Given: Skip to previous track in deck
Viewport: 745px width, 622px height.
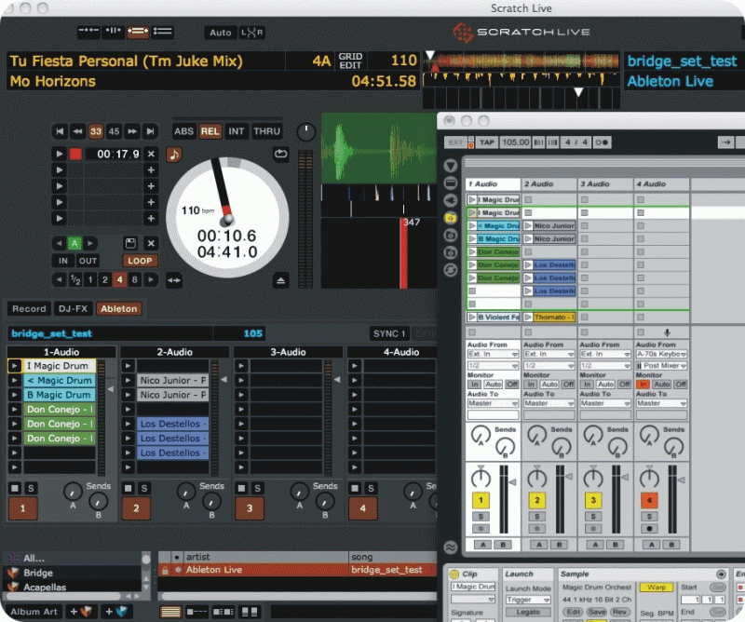Looking at the screenshot, I should pyautogui.click(x=61, y=131).
